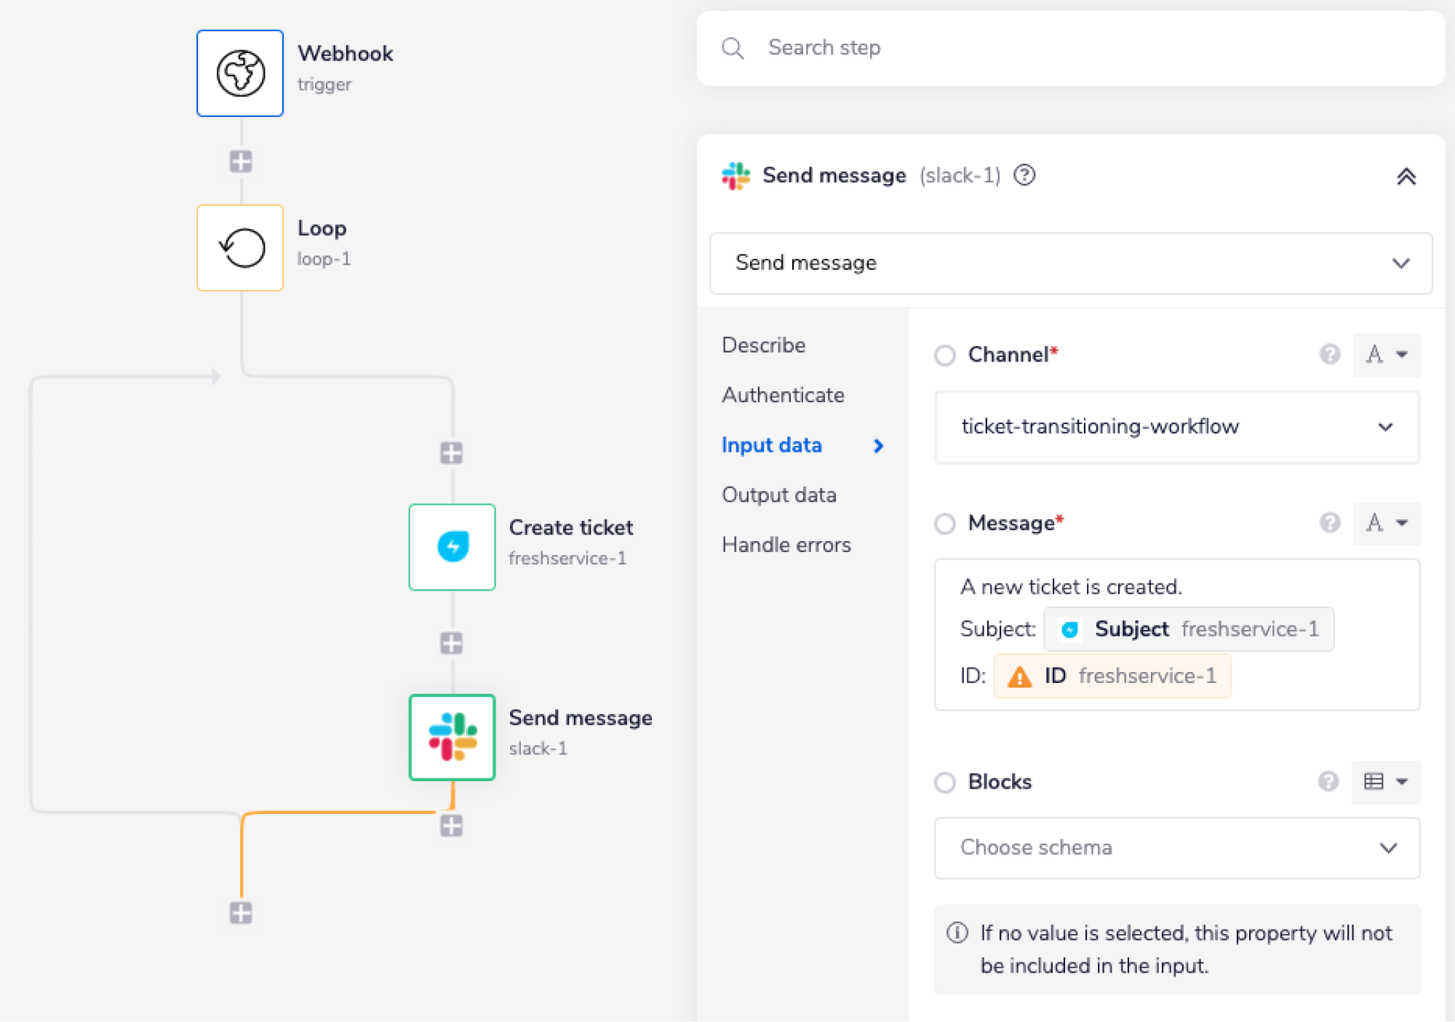Open the Send message operation dropdown
1455x1022 pixels.
pyautogui.click(x=1069, y=263)
